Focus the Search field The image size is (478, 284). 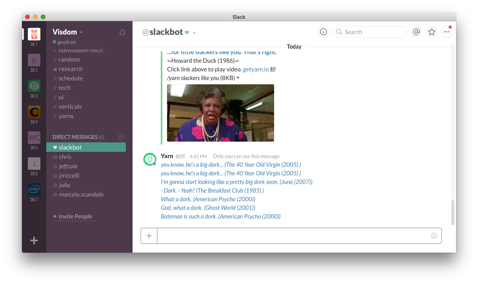[370, 32]
